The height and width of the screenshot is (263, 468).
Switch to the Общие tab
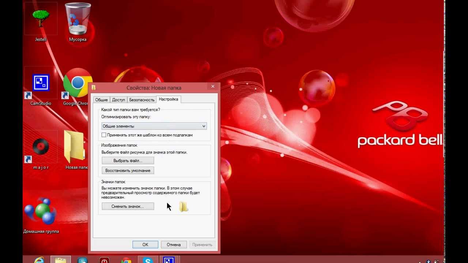[x=101, y=100]
